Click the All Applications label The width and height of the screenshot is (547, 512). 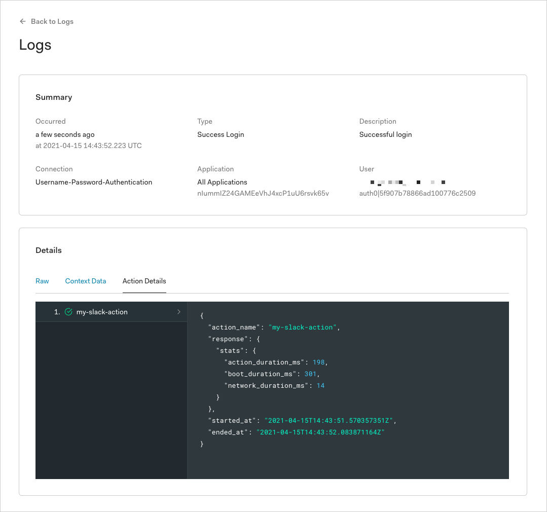coord(222,182)
